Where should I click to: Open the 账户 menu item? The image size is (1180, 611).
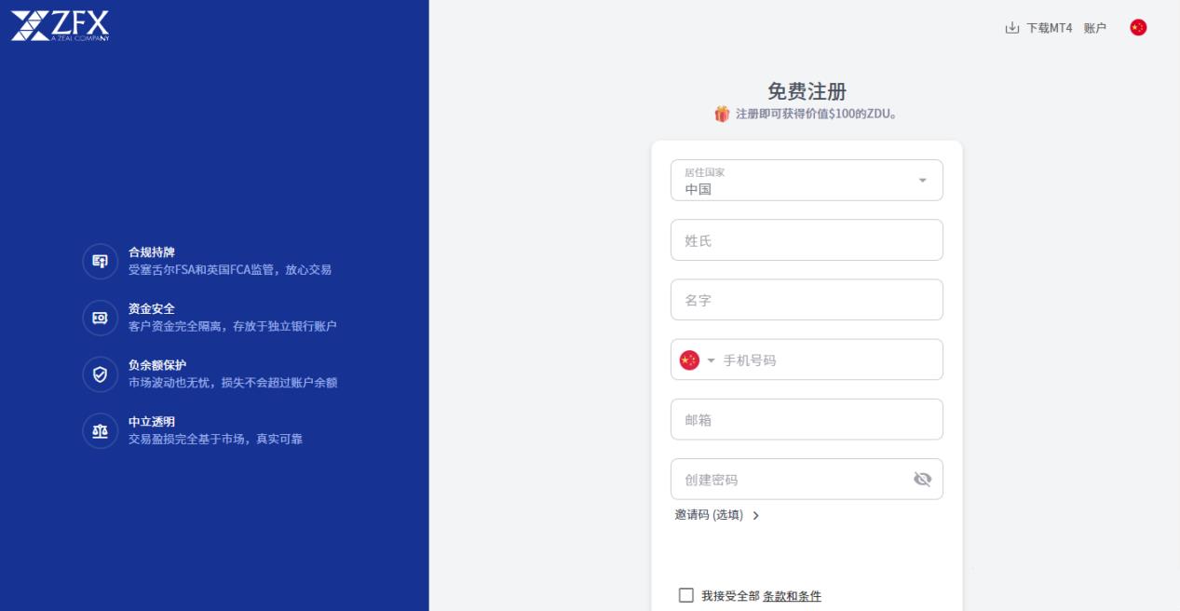point(1095,28)
